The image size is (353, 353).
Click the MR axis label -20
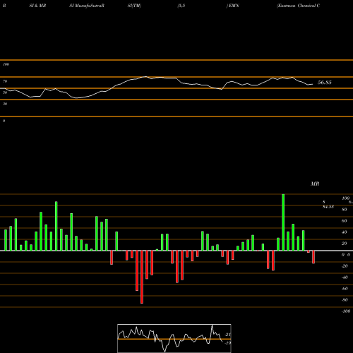point(345,266)
